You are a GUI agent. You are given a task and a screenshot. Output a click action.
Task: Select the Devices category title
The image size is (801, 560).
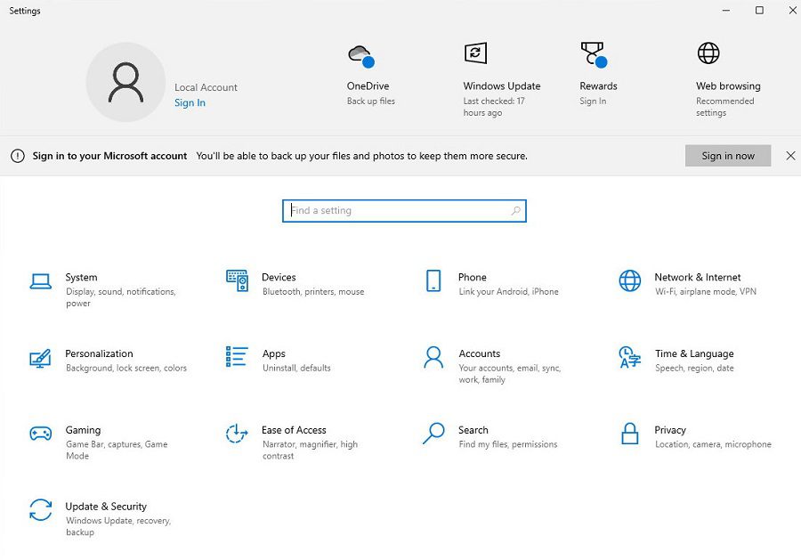pyautogui.click(x=279, y=277)
